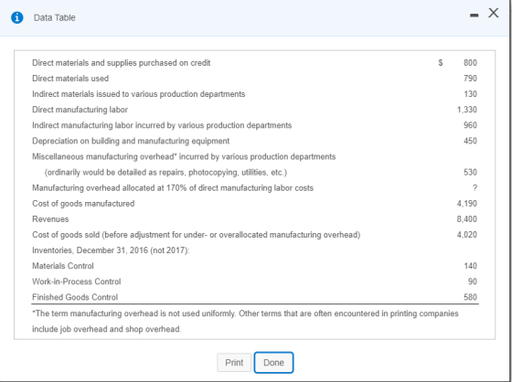Click the Cost of goods sold value 4,020
This screenshot has width=512, height=382.
click(467, 235)
